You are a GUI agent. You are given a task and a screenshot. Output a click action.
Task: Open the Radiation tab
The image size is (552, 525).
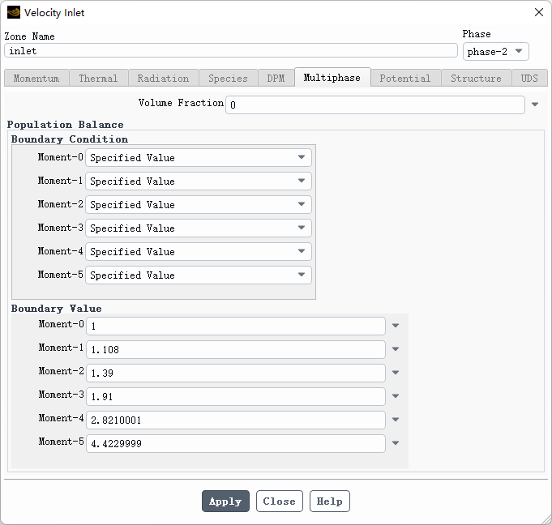point(164,78)
